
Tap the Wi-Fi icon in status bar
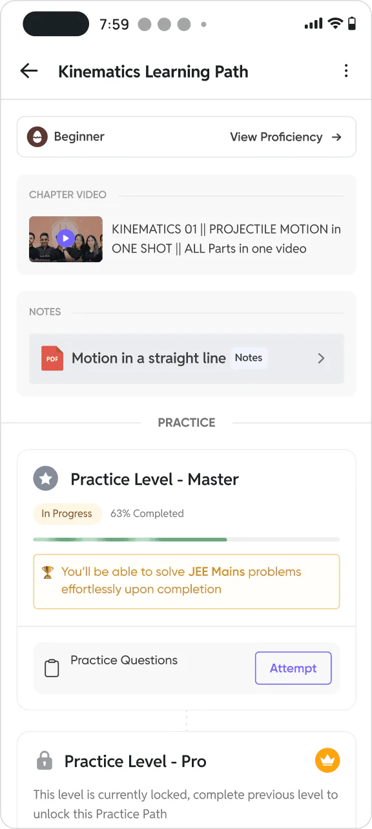tap(335, 24)
